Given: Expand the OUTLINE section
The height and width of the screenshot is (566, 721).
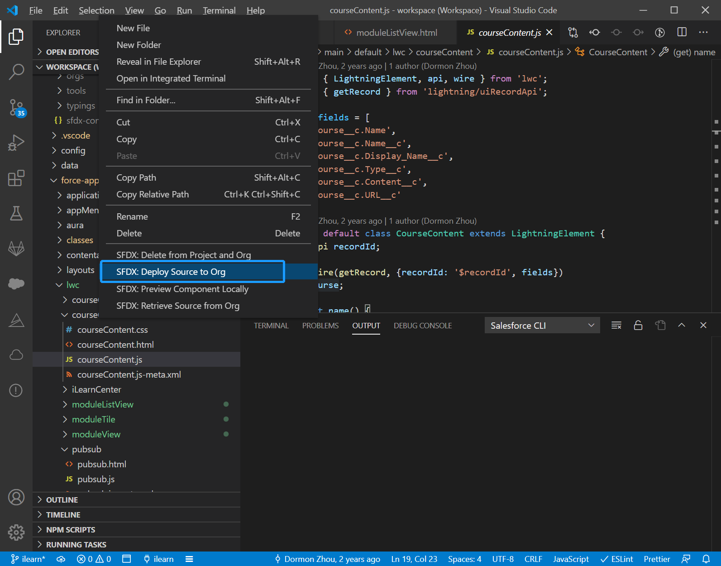Looking at the screenshot, I should click(137, 499).
